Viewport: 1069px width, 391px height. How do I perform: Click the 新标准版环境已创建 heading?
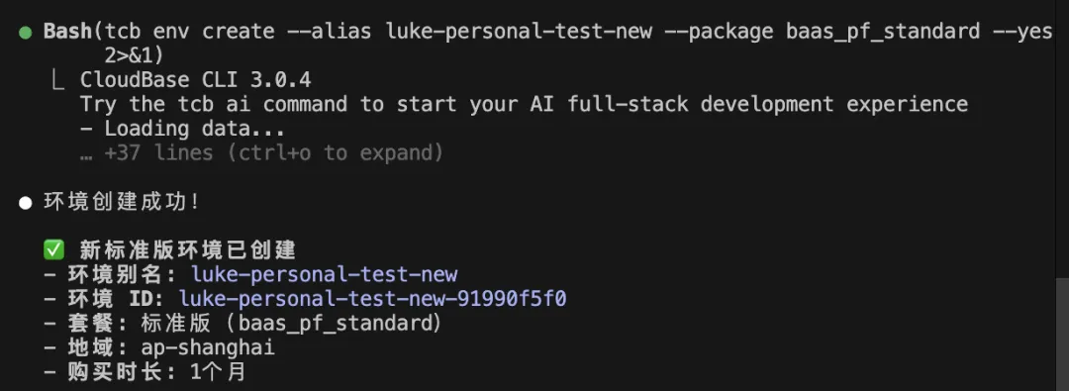point(187,250)
